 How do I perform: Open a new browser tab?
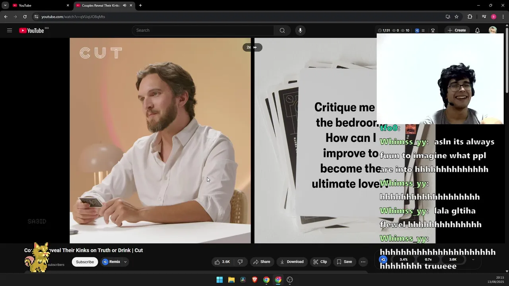140,6
